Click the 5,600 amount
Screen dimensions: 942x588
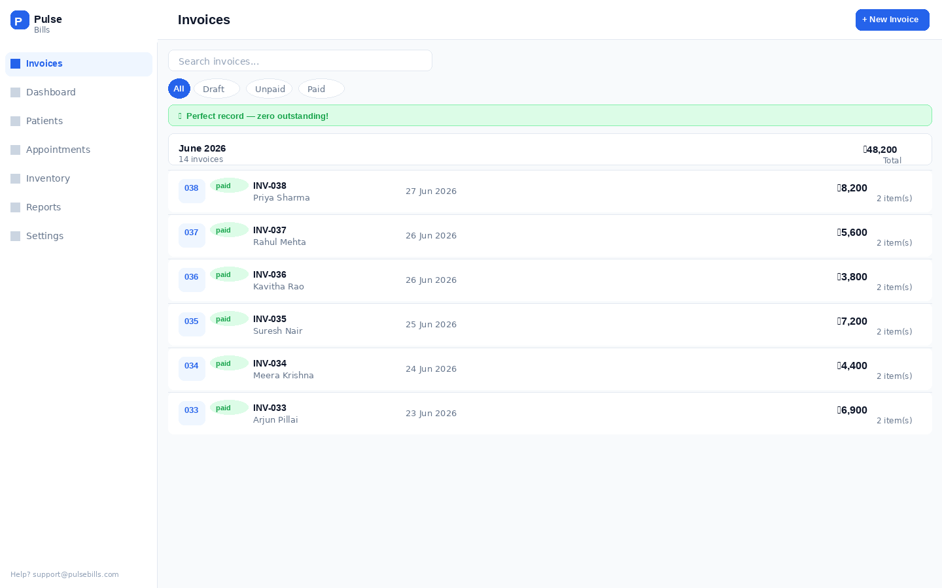click(852, 233)
